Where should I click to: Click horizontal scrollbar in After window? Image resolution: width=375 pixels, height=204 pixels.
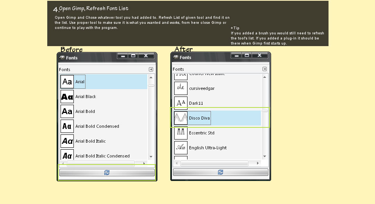click(214, 163)
